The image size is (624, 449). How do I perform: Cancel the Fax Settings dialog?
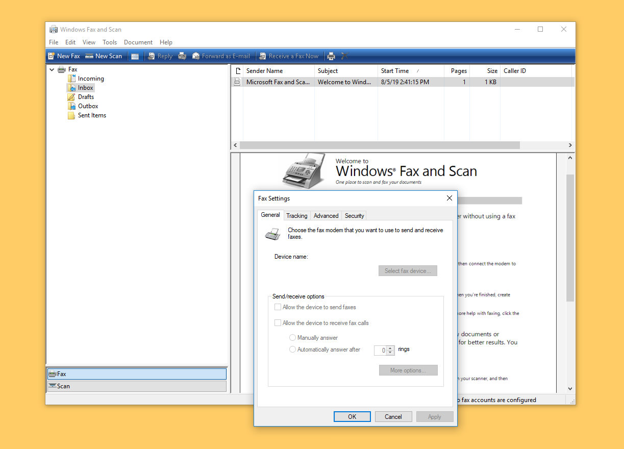[393, 416]
